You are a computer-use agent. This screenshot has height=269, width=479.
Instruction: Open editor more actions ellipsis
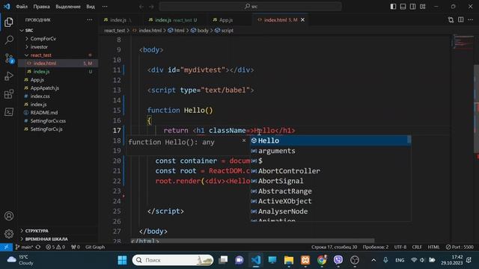pyautogui.click(x=471, y=20)
